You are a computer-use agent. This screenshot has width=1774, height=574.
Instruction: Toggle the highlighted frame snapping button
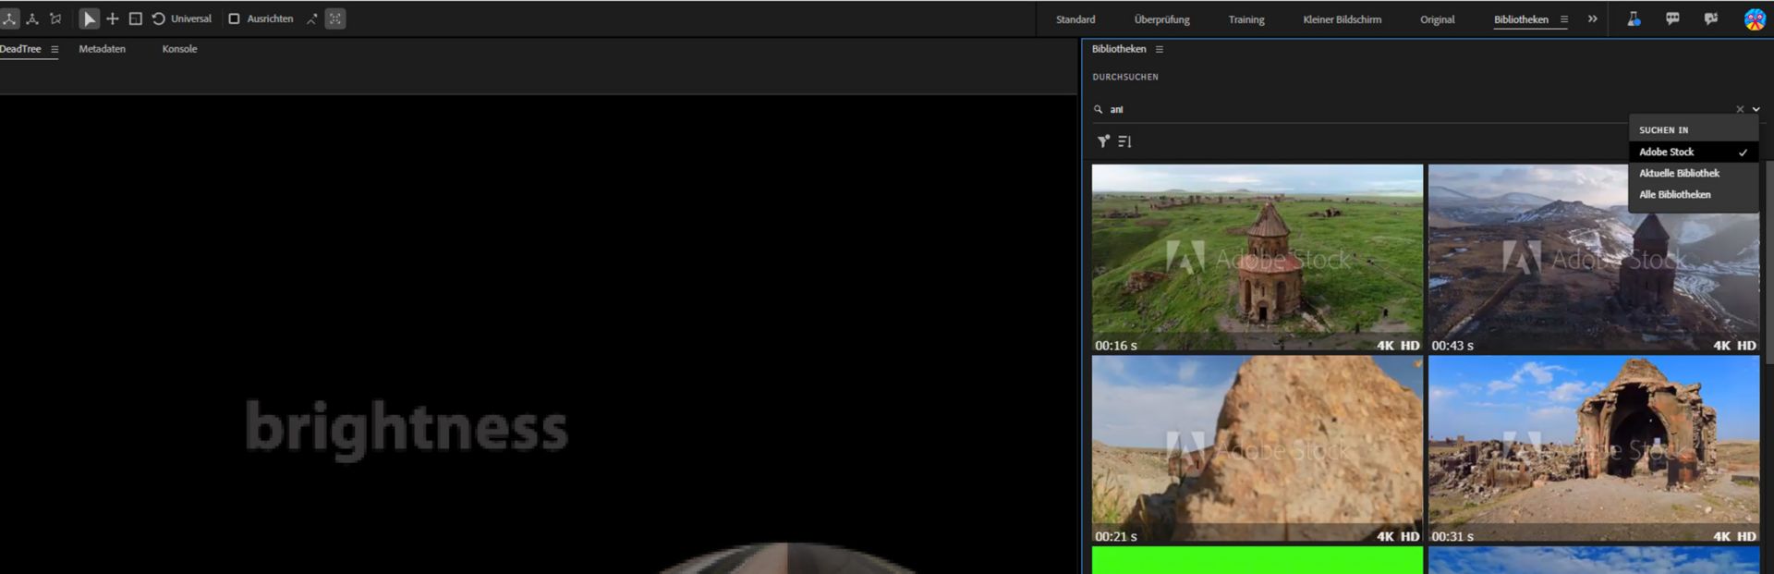[x=335, y=18]
